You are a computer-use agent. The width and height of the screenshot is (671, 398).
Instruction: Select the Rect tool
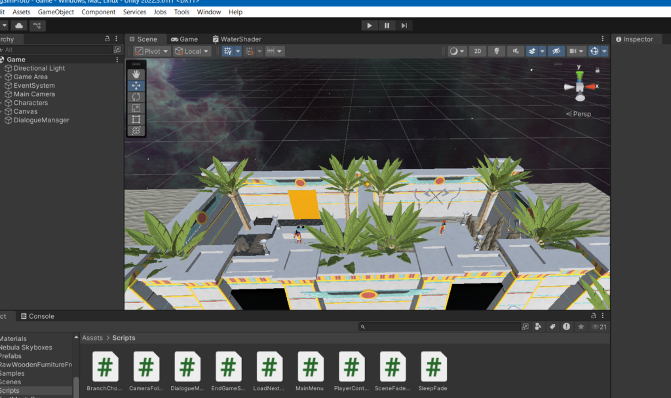[x=136, y=119]
